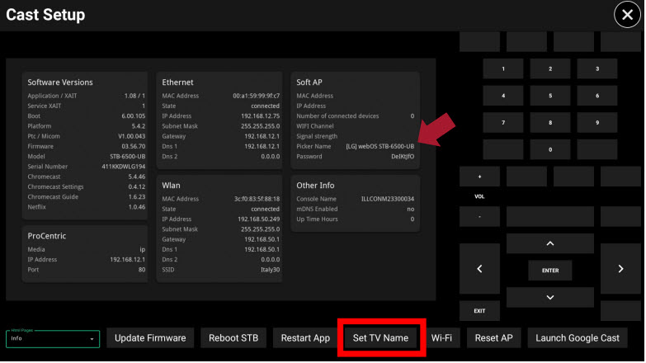Open the Html Pages Info dropdown

click(53, 339)
